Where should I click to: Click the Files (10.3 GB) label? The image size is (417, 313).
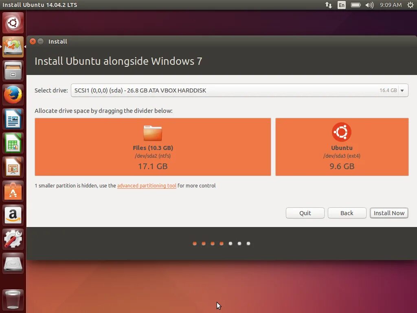tap(153, 148)
